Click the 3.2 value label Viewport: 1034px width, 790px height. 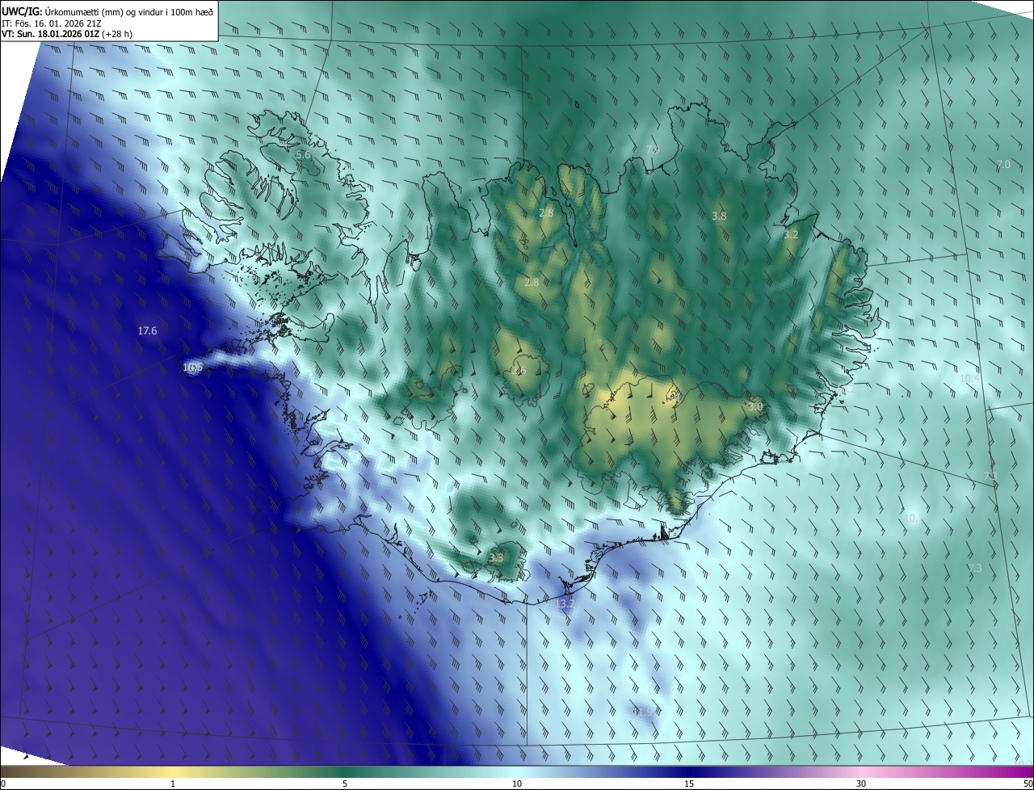point(791,235)
